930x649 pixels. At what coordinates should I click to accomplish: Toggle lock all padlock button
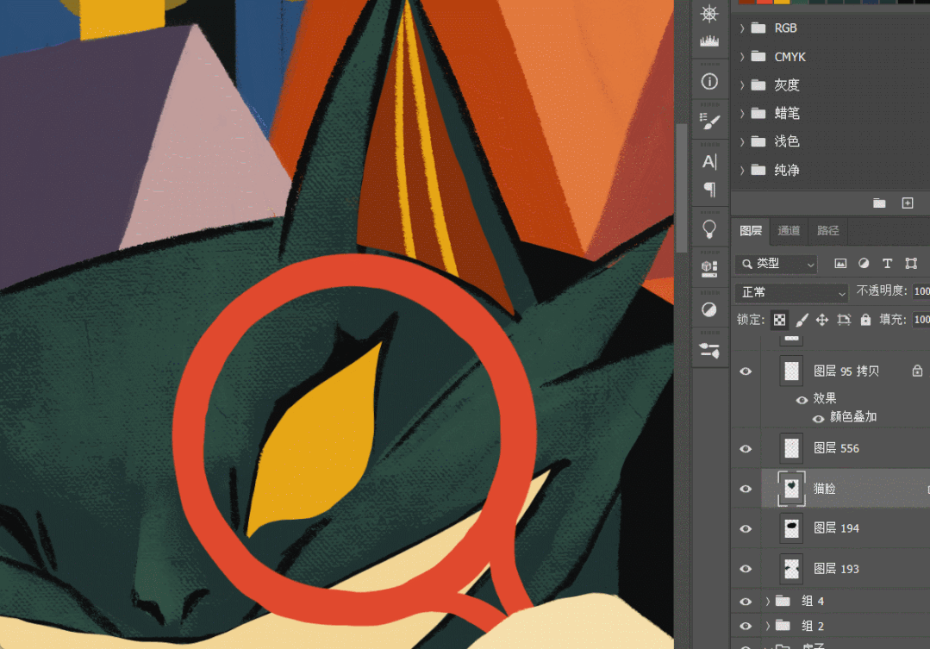tap(865, 321)
